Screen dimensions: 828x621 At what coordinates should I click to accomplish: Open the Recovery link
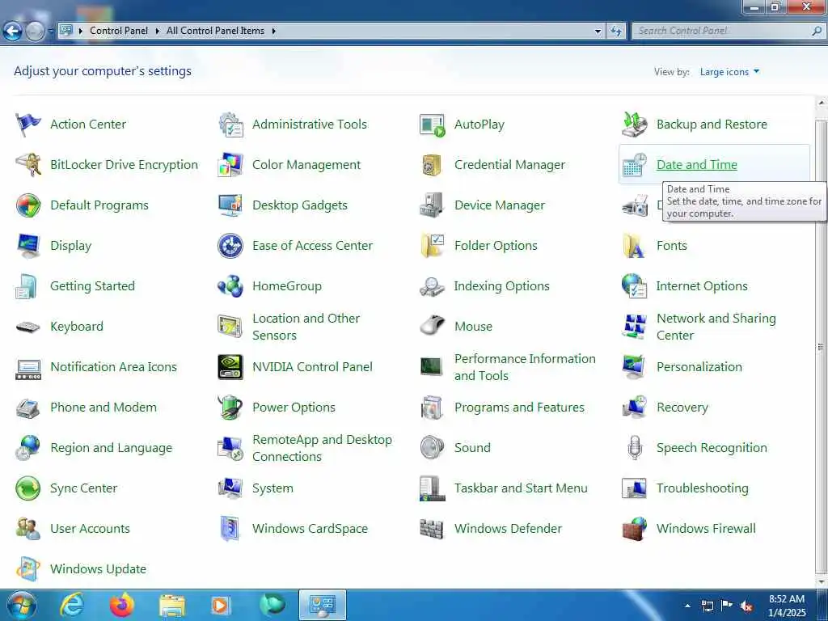pos(682,408)
